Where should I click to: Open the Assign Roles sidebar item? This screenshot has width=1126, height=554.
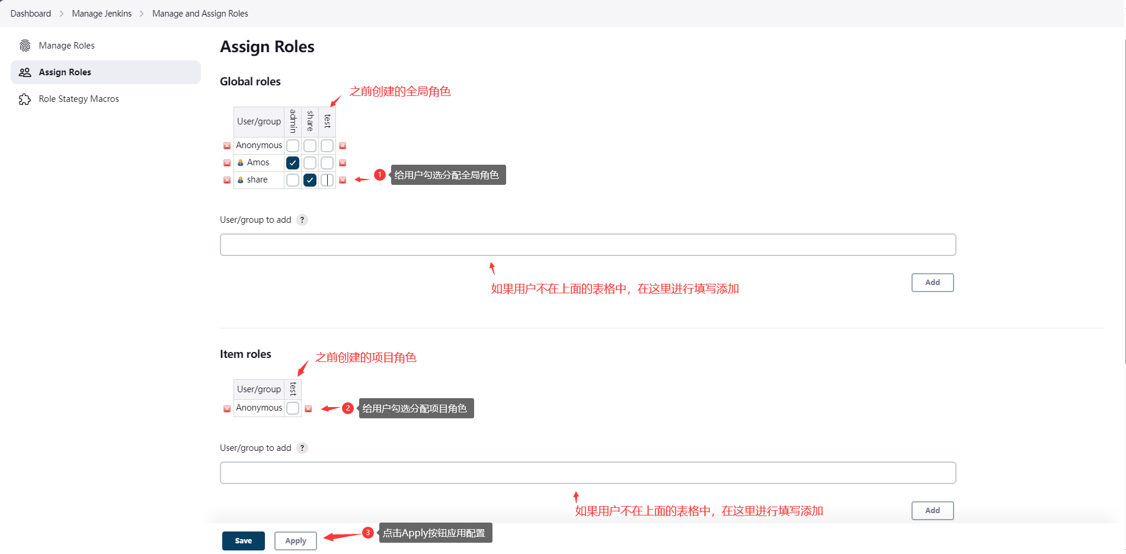click(65, 72)
